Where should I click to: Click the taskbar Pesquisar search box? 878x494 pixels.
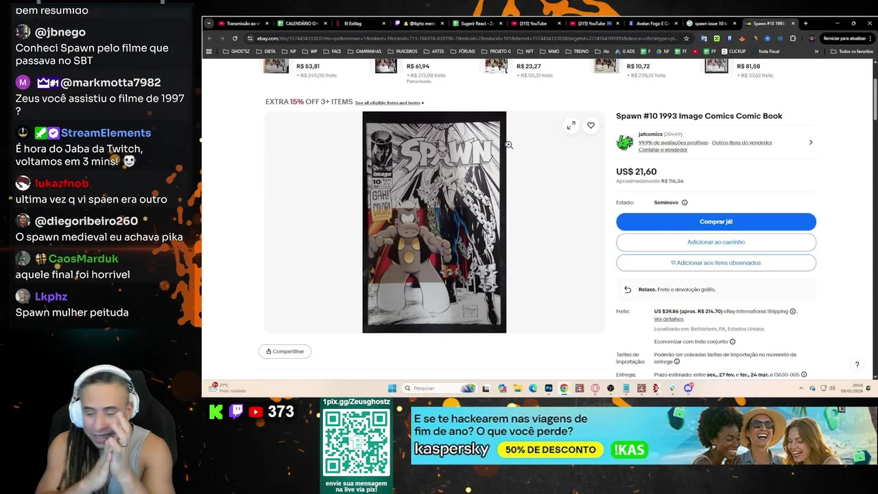(x=439, y=388)
